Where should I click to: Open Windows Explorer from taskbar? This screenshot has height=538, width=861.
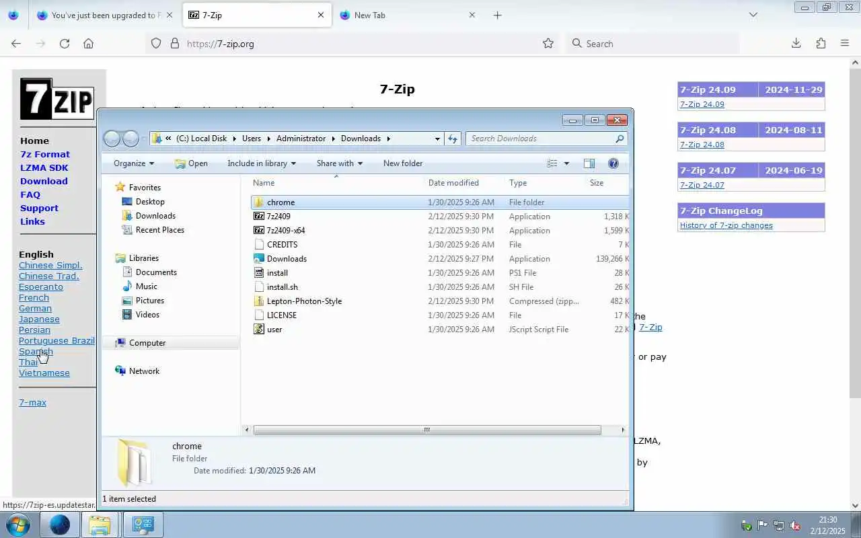pyautogui.click(x=100, y=525)
